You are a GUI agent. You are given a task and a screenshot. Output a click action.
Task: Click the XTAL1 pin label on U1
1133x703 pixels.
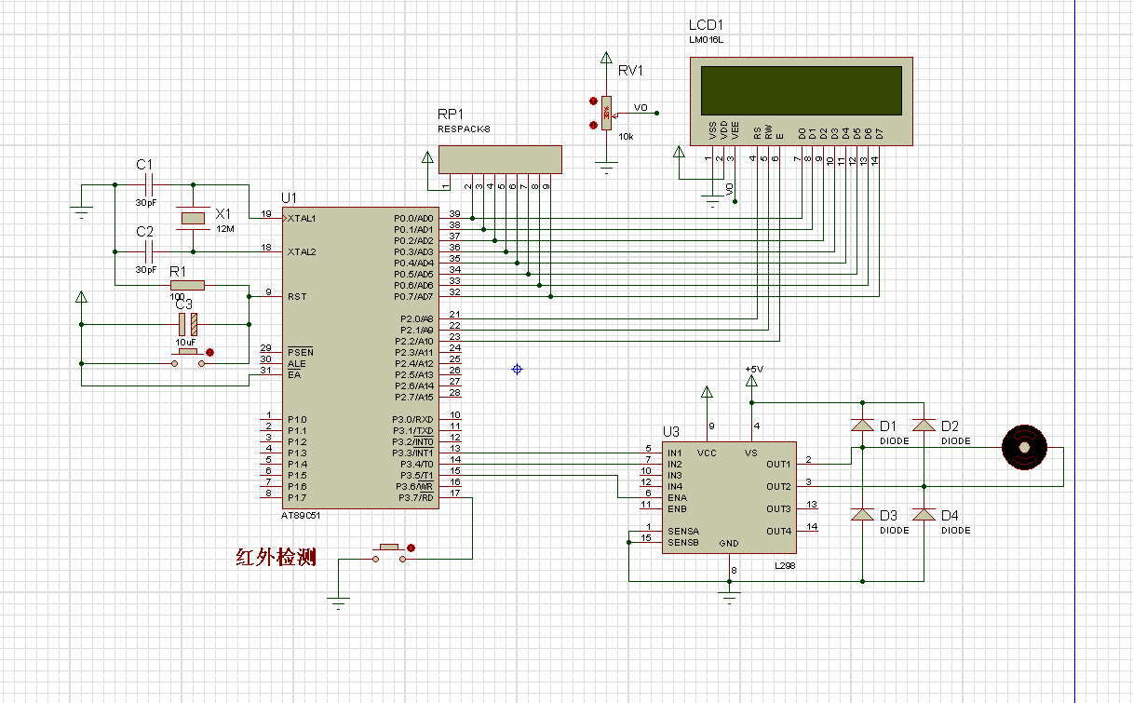click(302, 218)
